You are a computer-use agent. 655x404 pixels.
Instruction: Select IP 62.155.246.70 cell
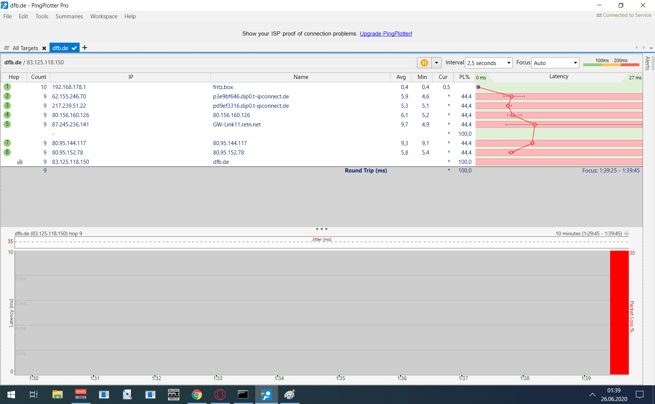pyautogui.click(x=69, y=97)
